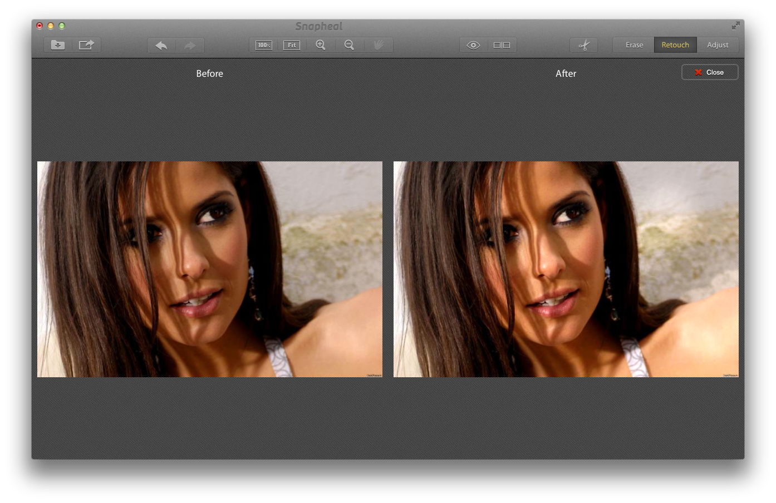Enter full screen using the top-right arrows
Image resolution: width=776 pixels, height=503 pixels.
click(735, 26)
